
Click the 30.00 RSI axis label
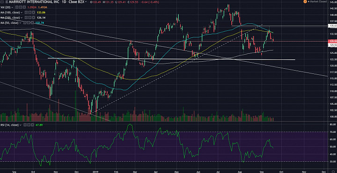pyautogui.click(x=333, y=161)
